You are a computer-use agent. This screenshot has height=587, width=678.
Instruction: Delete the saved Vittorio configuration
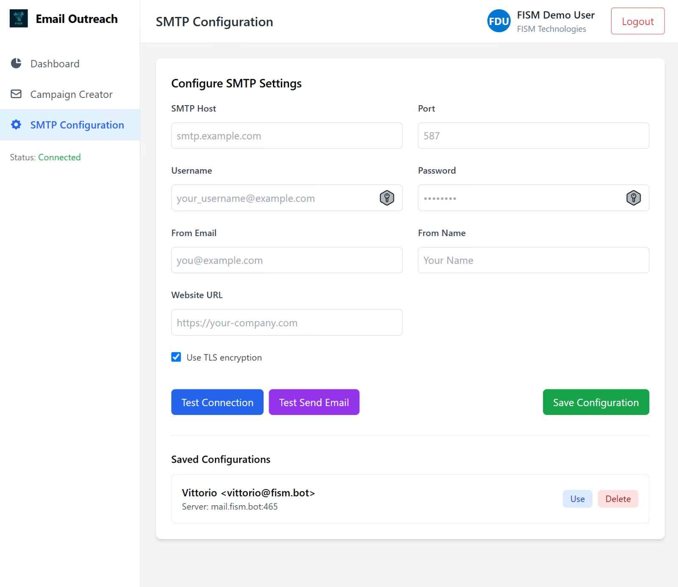pyautogui.click(x=618, y=499)
